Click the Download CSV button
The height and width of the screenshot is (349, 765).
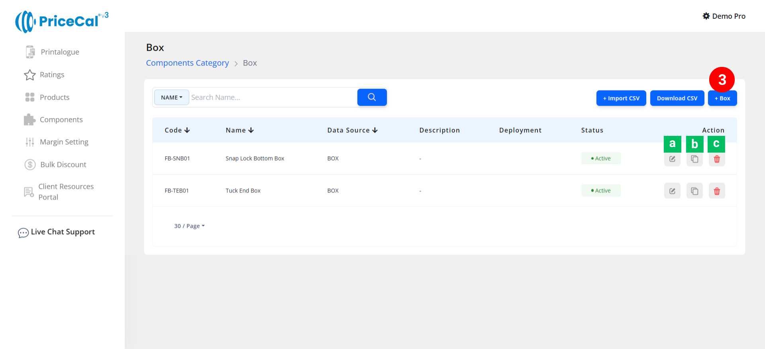pyautogui.click(x=677, y=98)
